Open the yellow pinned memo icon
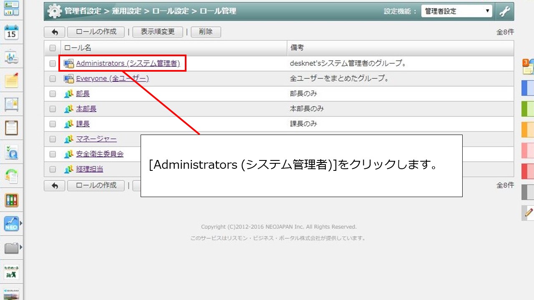534x300 pixels. click(11, 80)
